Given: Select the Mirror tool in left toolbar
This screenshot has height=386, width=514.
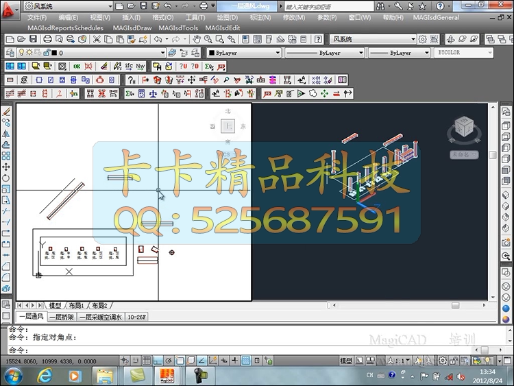Looking at the screenshot, I should coord(6,134).
